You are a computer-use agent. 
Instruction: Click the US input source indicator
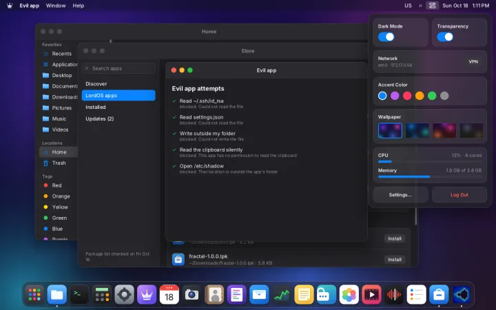[408, 6]
